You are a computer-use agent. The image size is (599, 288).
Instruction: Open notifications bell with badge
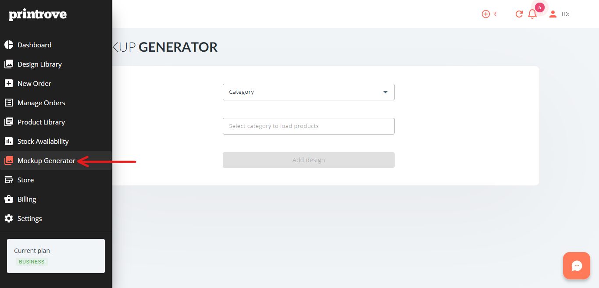(533, 14)
